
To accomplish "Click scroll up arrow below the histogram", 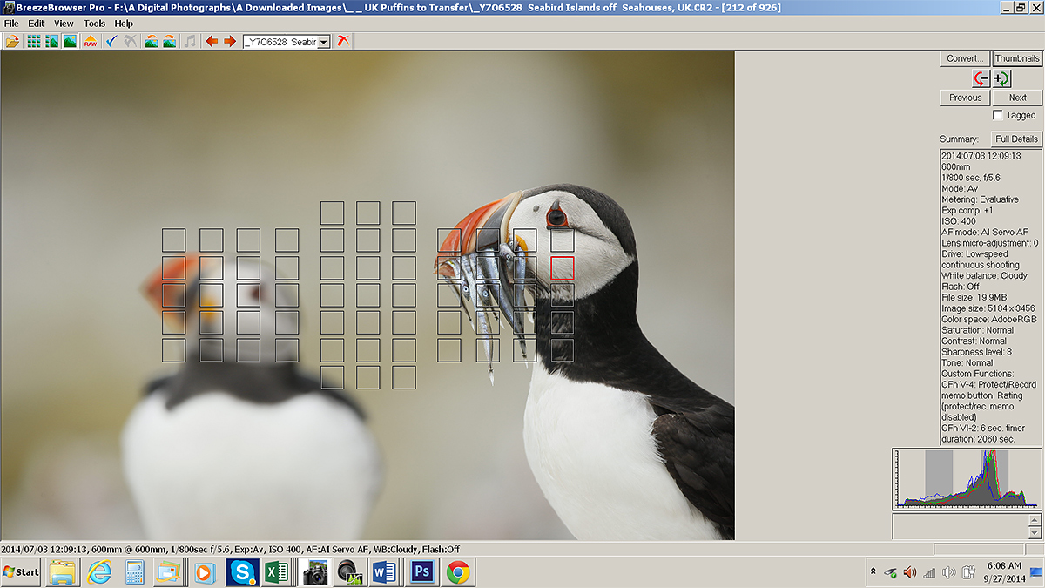I will [x=1035, y=520].
